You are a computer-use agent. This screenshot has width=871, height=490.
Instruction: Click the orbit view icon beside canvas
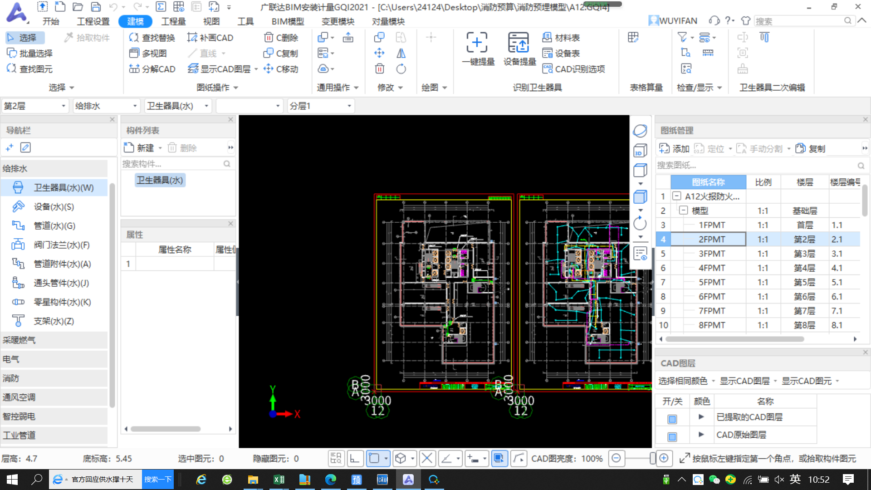click(x=640, y=131)
